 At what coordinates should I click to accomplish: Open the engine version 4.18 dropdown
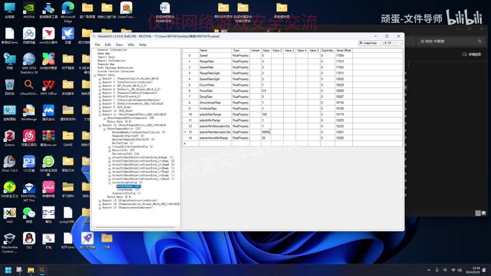pos(393,43)
